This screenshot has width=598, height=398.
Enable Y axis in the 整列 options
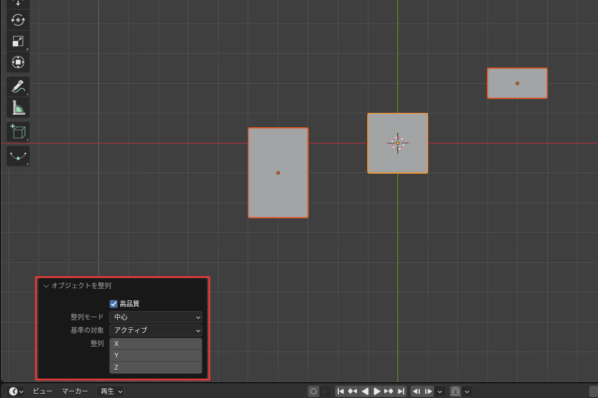156,355
